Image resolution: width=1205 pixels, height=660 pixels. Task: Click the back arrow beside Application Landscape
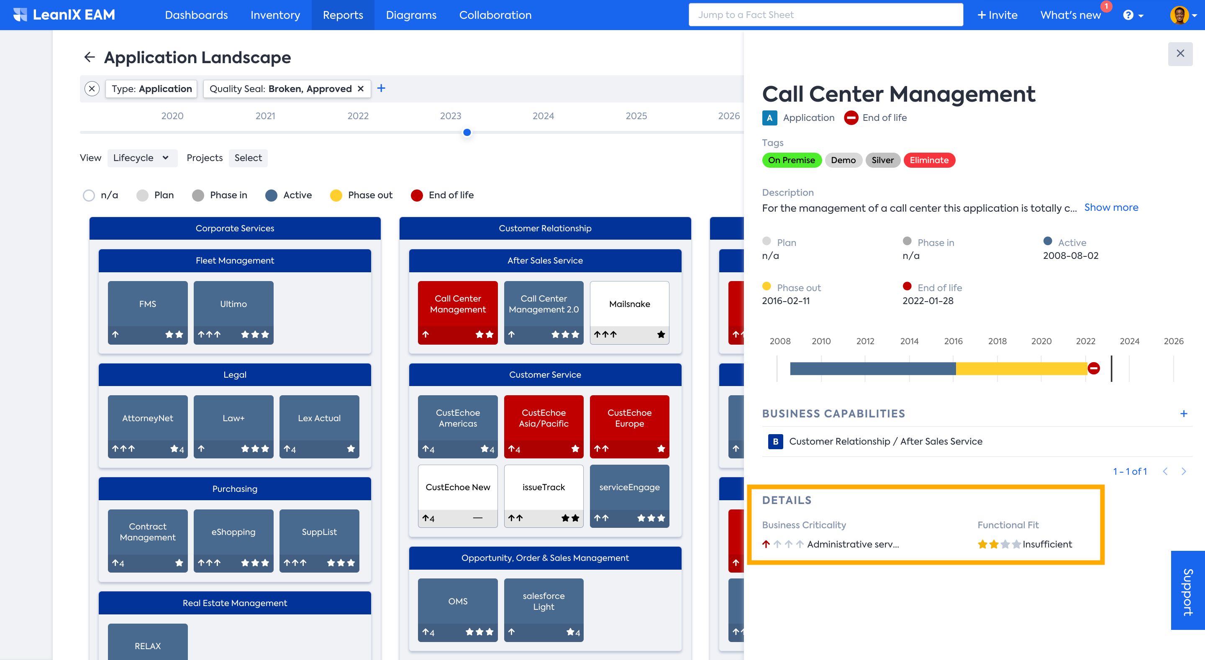(90, 57)
